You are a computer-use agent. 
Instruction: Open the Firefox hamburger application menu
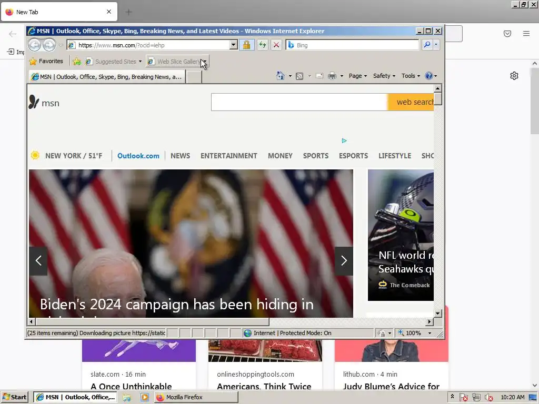(x=526, y=33)
